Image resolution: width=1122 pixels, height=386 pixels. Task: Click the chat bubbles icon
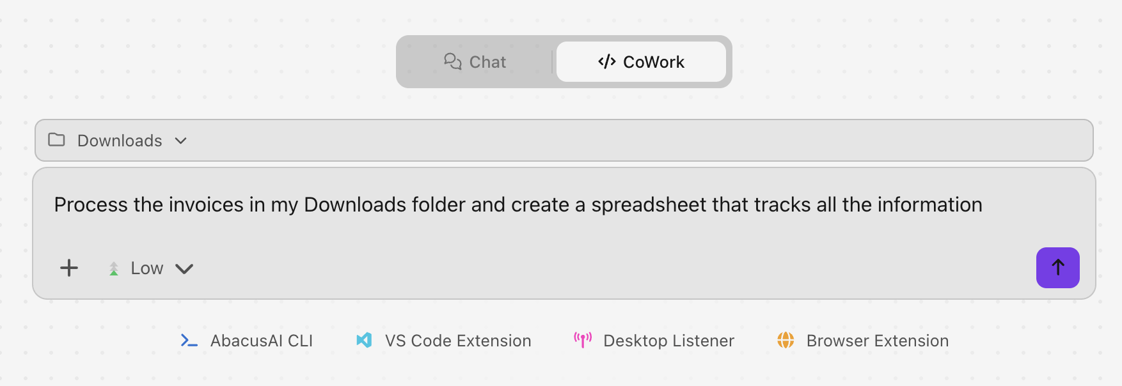(x=453, y=61)
